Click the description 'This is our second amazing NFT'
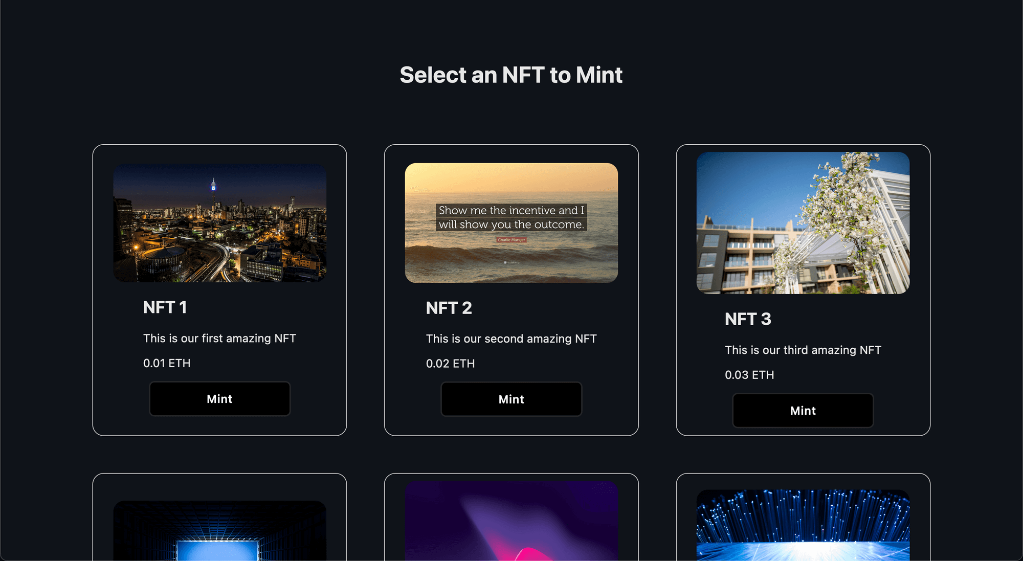Viewport: 1023px width, 561px height. tap(511, 338)
